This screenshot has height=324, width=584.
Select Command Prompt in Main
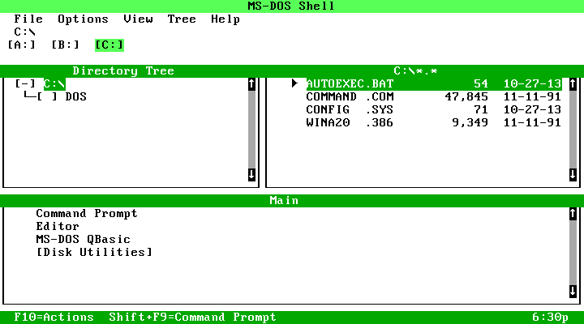tap(87, 214)
